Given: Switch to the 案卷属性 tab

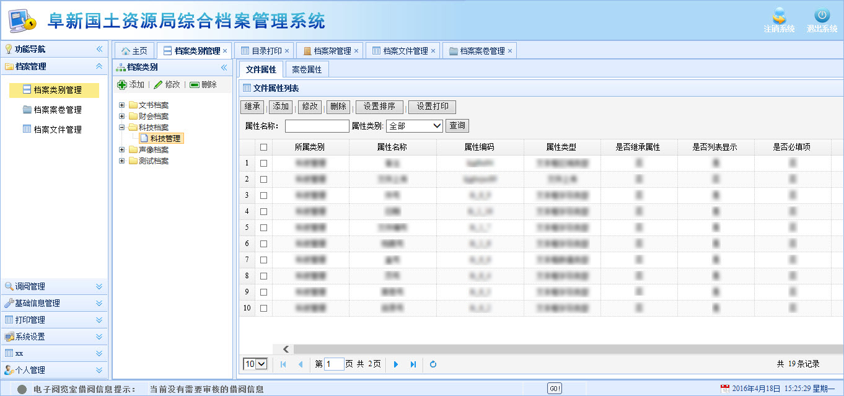Looking at the screenshot, I should (307, 69).
